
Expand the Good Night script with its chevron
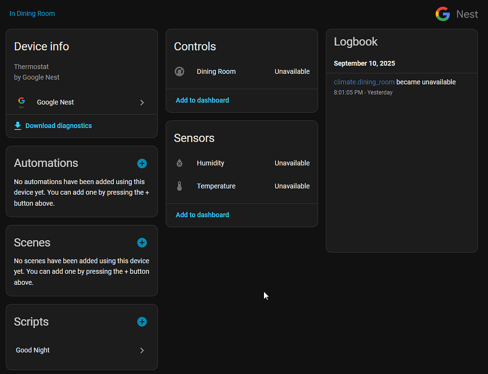click(x=142, y=350)
